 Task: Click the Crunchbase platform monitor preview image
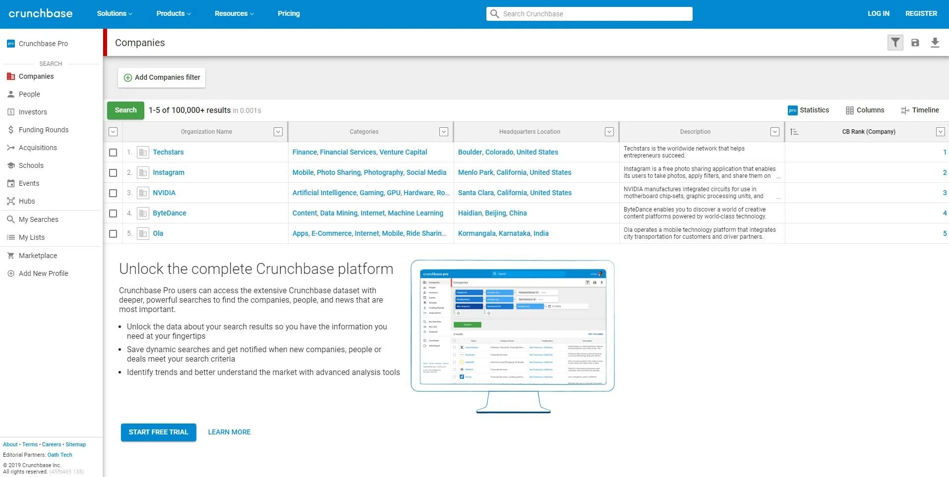tap(513, 336)
